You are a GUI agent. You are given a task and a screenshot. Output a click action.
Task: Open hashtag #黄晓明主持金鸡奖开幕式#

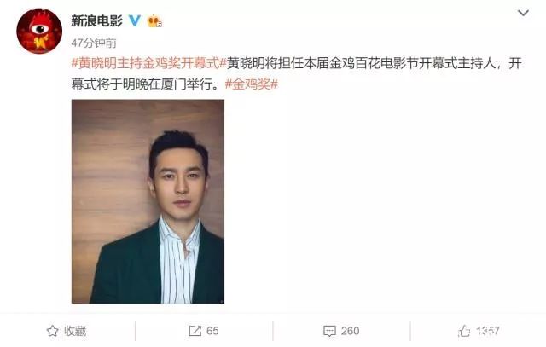coord(149,64)
